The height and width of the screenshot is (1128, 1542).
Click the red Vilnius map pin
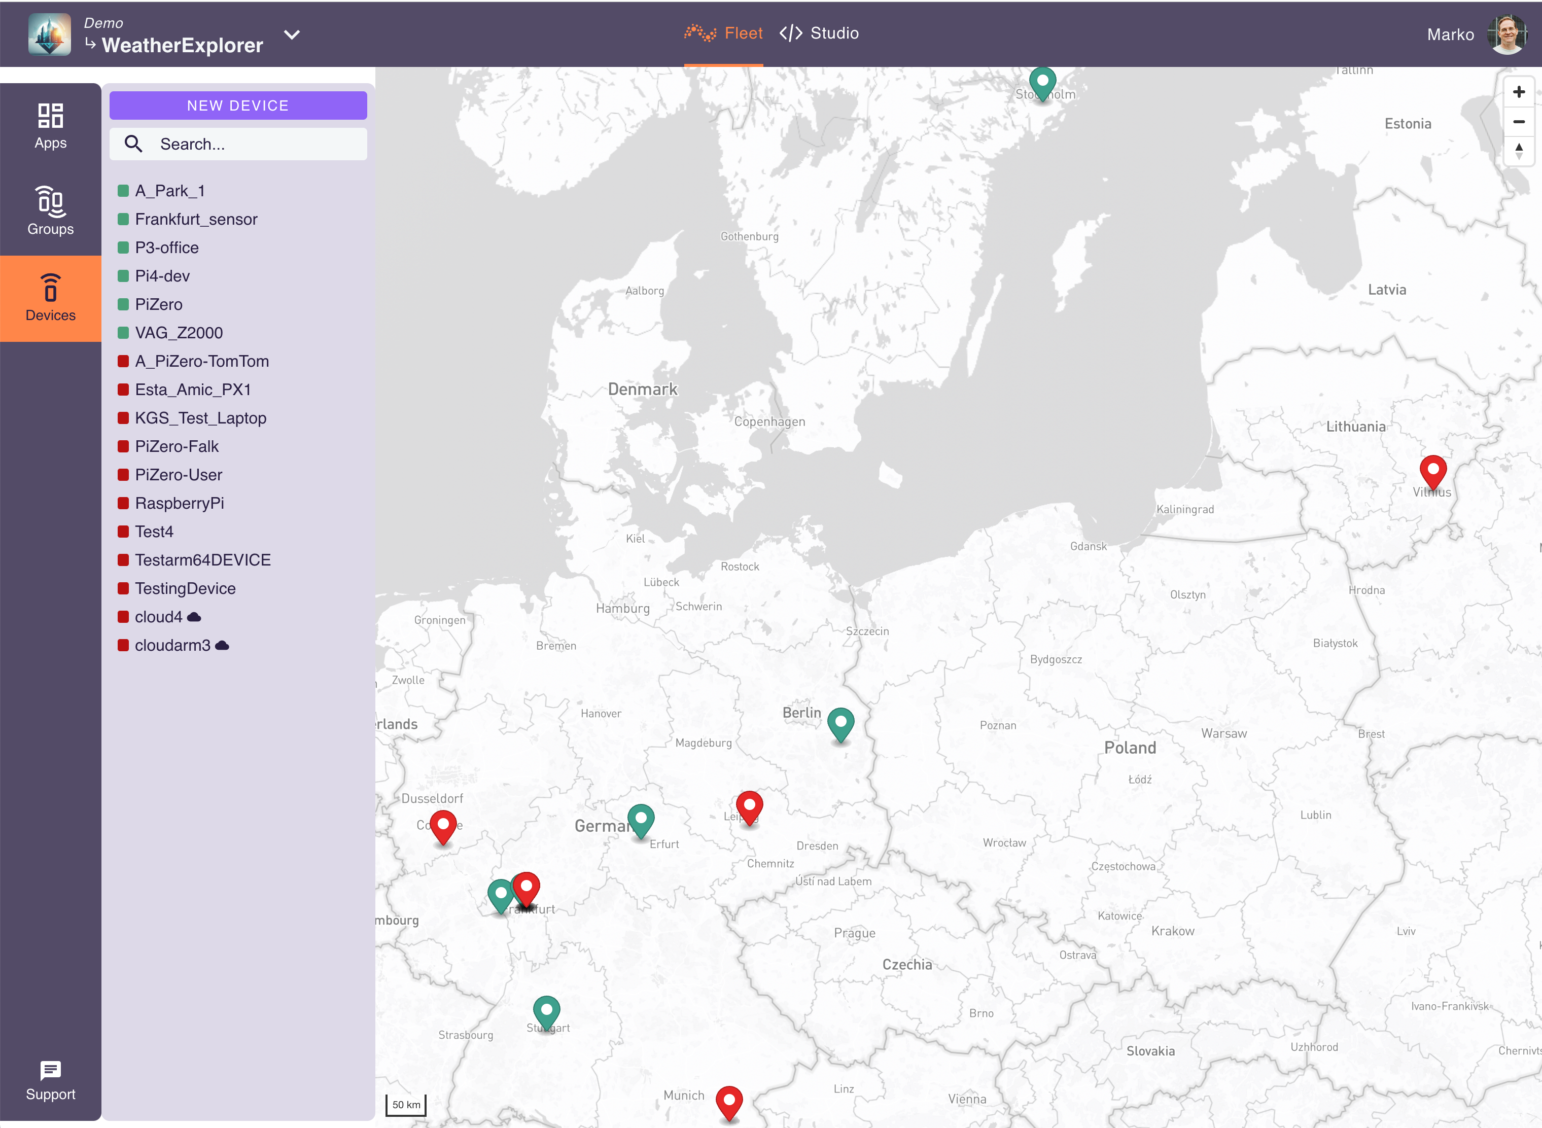[x=1433, y=471]
